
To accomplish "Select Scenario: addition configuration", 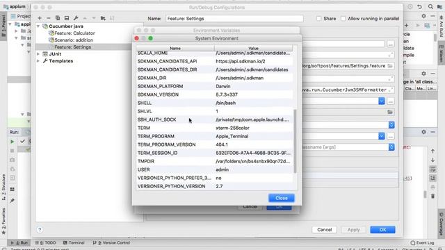I will [74, 40].
